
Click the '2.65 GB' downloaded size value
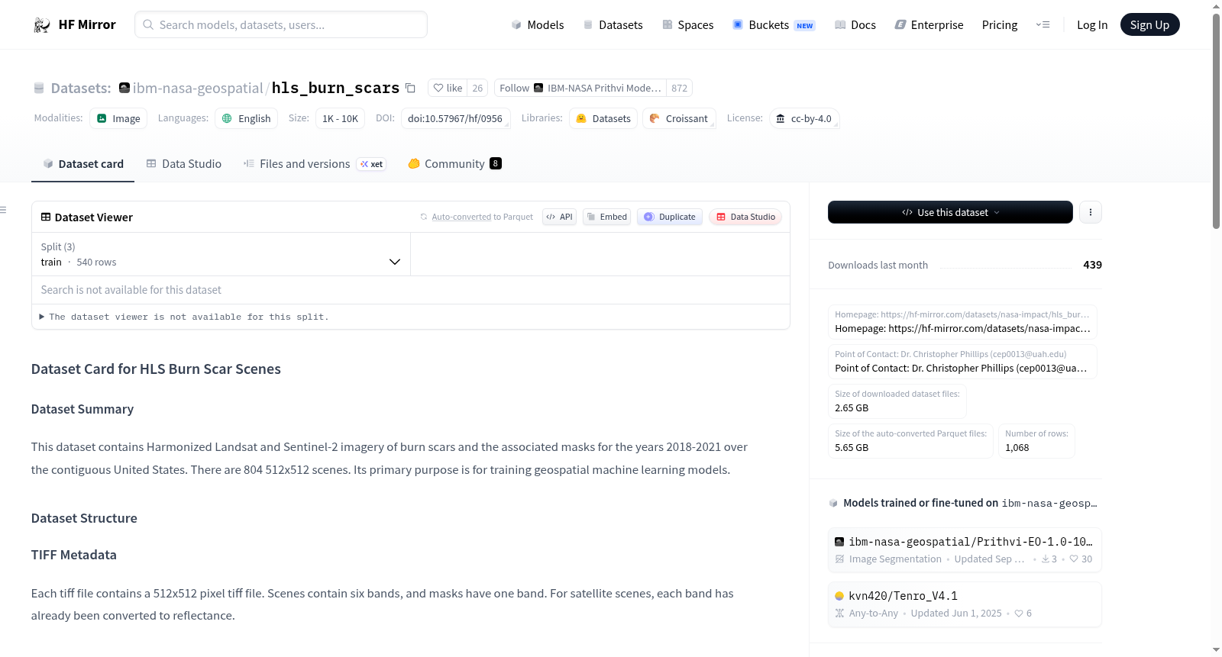852,408
